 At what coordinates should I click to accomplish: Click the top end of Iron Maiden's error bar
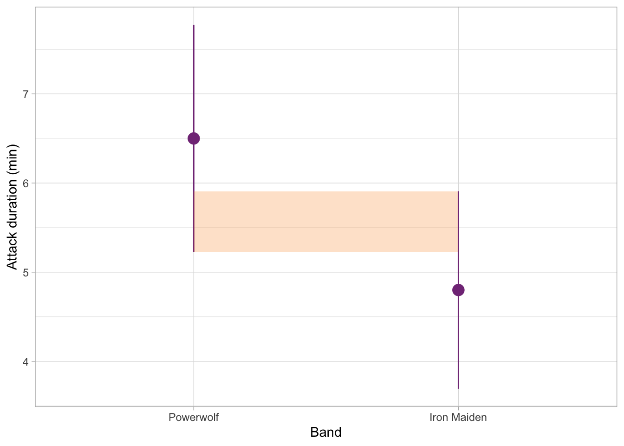coord(458,192)
